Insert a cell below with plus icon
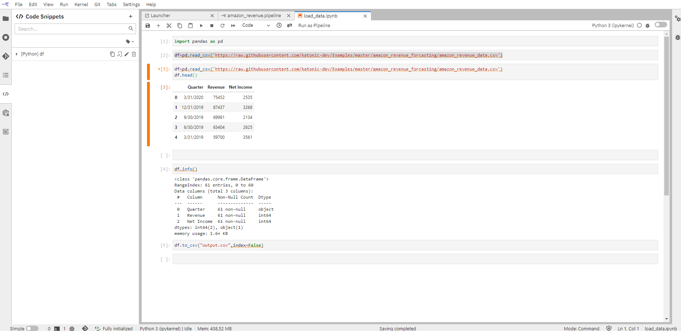 158,26
